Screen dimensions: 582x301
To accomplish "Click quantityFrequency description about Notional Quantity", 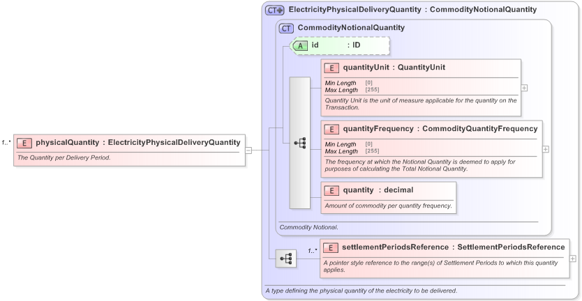I will [420, 165].
